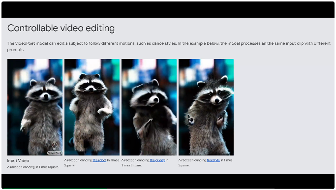
Task: Select the griddy dance raccoon video
Action: click(149, 107)
